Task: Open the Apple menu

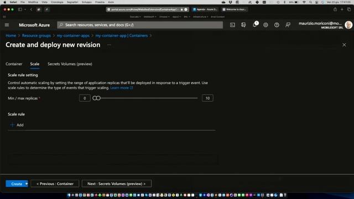Action: 4,2
